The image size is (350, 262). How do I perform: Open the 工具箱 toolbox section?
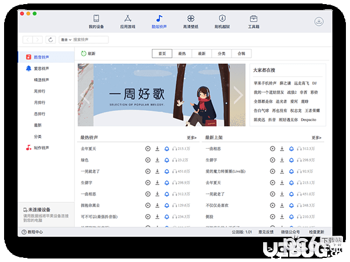click(x=254, y=22)
